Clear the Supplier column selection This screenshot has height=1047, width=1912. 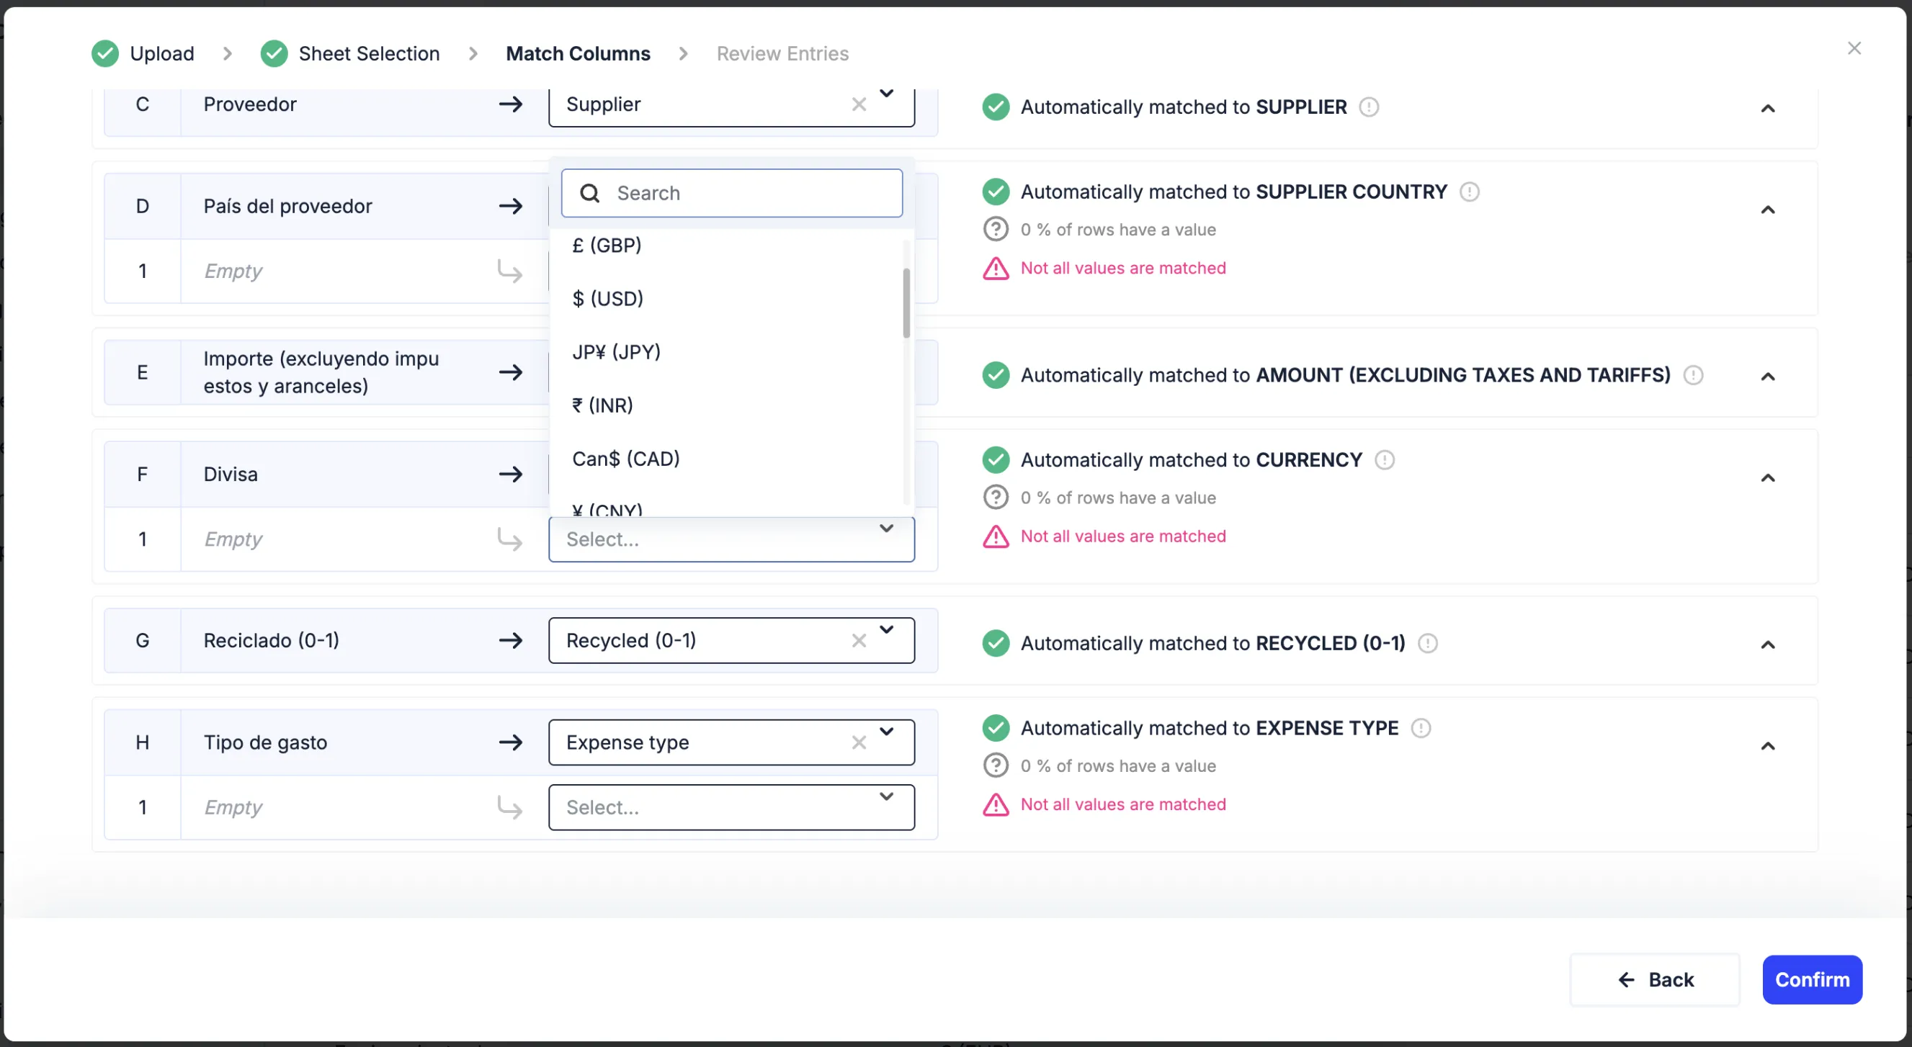(x=859, y=104)
